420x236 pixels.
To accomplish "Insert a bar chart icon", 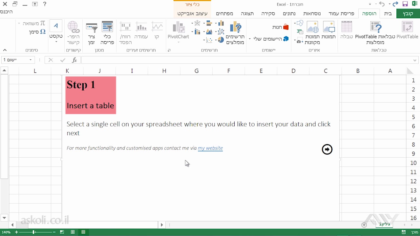I will [x=209, y=23].
